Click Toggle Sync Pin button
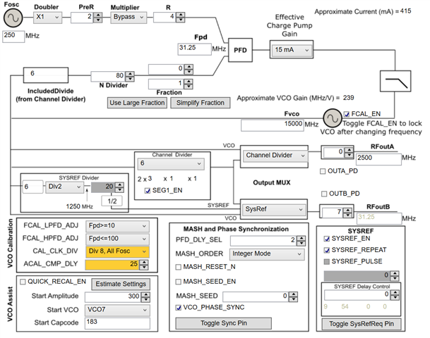 coord(224,323)
